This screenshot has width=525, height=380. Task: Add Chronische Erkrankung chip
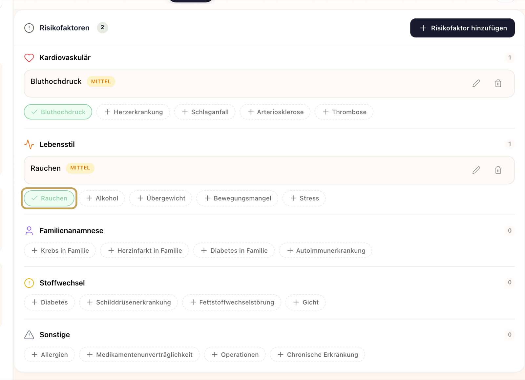pyautogui.click(x=318, y=354)
